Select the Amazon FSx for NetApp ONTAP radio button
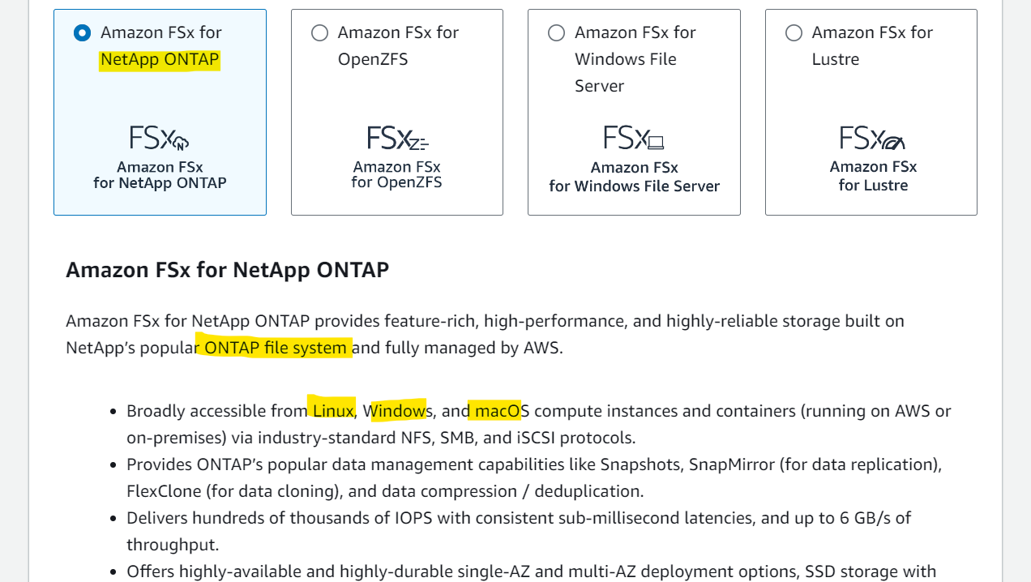This screenshot has width=1031, height=582. [82, 32]
